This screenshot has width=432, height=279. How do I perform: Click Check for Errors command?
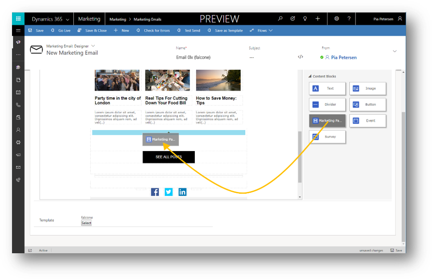click(153, 31)
